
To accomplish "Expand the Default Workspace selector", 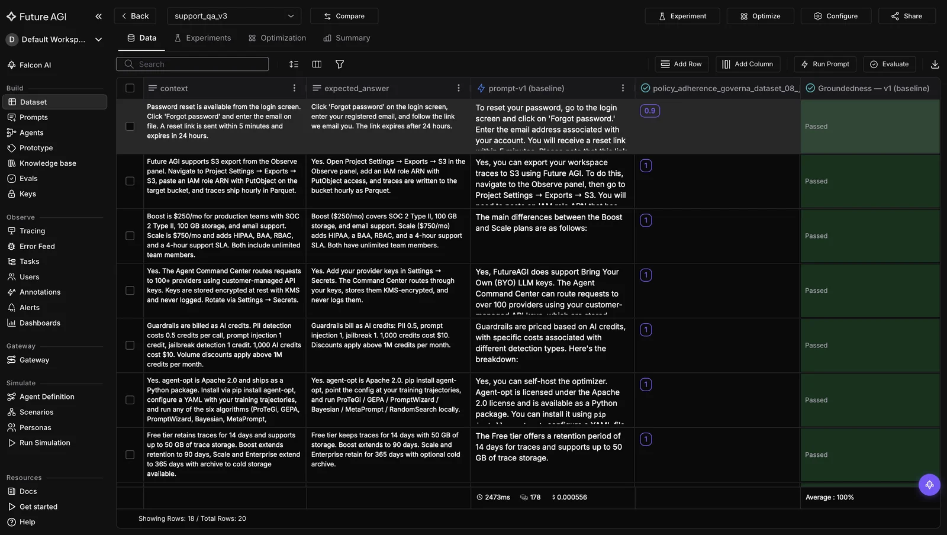I will [54, 40].
